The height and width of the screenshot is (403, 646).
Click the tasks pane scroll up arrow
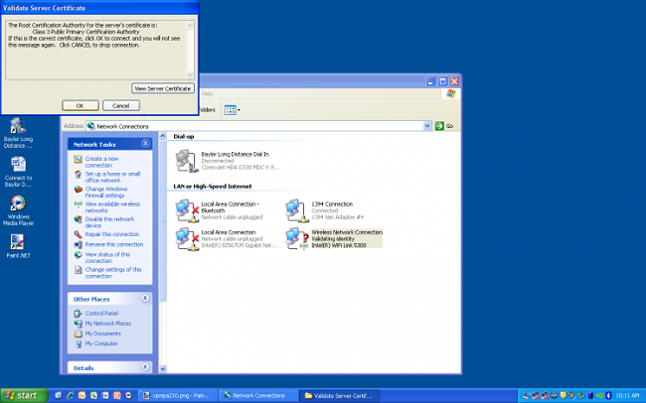[163, 136]
